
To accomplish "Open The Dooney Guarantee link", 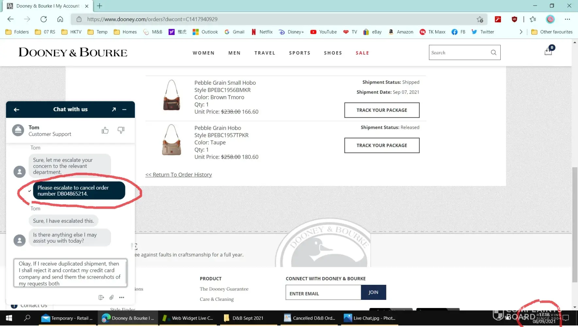I will tap(224, 289).
